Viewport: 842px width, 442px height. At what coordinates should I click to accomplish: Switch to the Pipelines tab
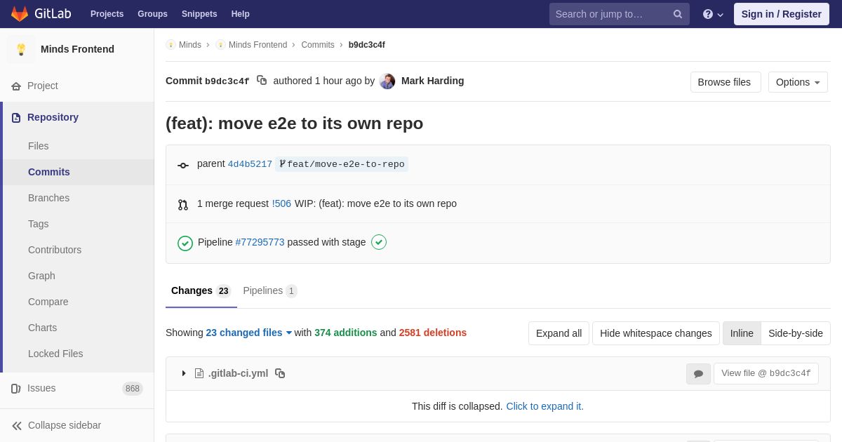(270, 291)
